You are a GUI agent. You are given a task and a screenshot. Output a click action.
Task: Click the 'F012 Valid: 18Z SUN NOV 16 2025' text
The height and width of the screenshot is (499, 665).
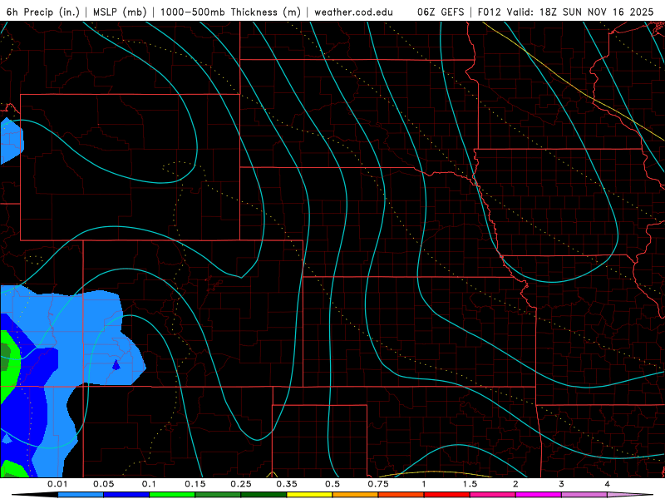click(x=566, y=12)
